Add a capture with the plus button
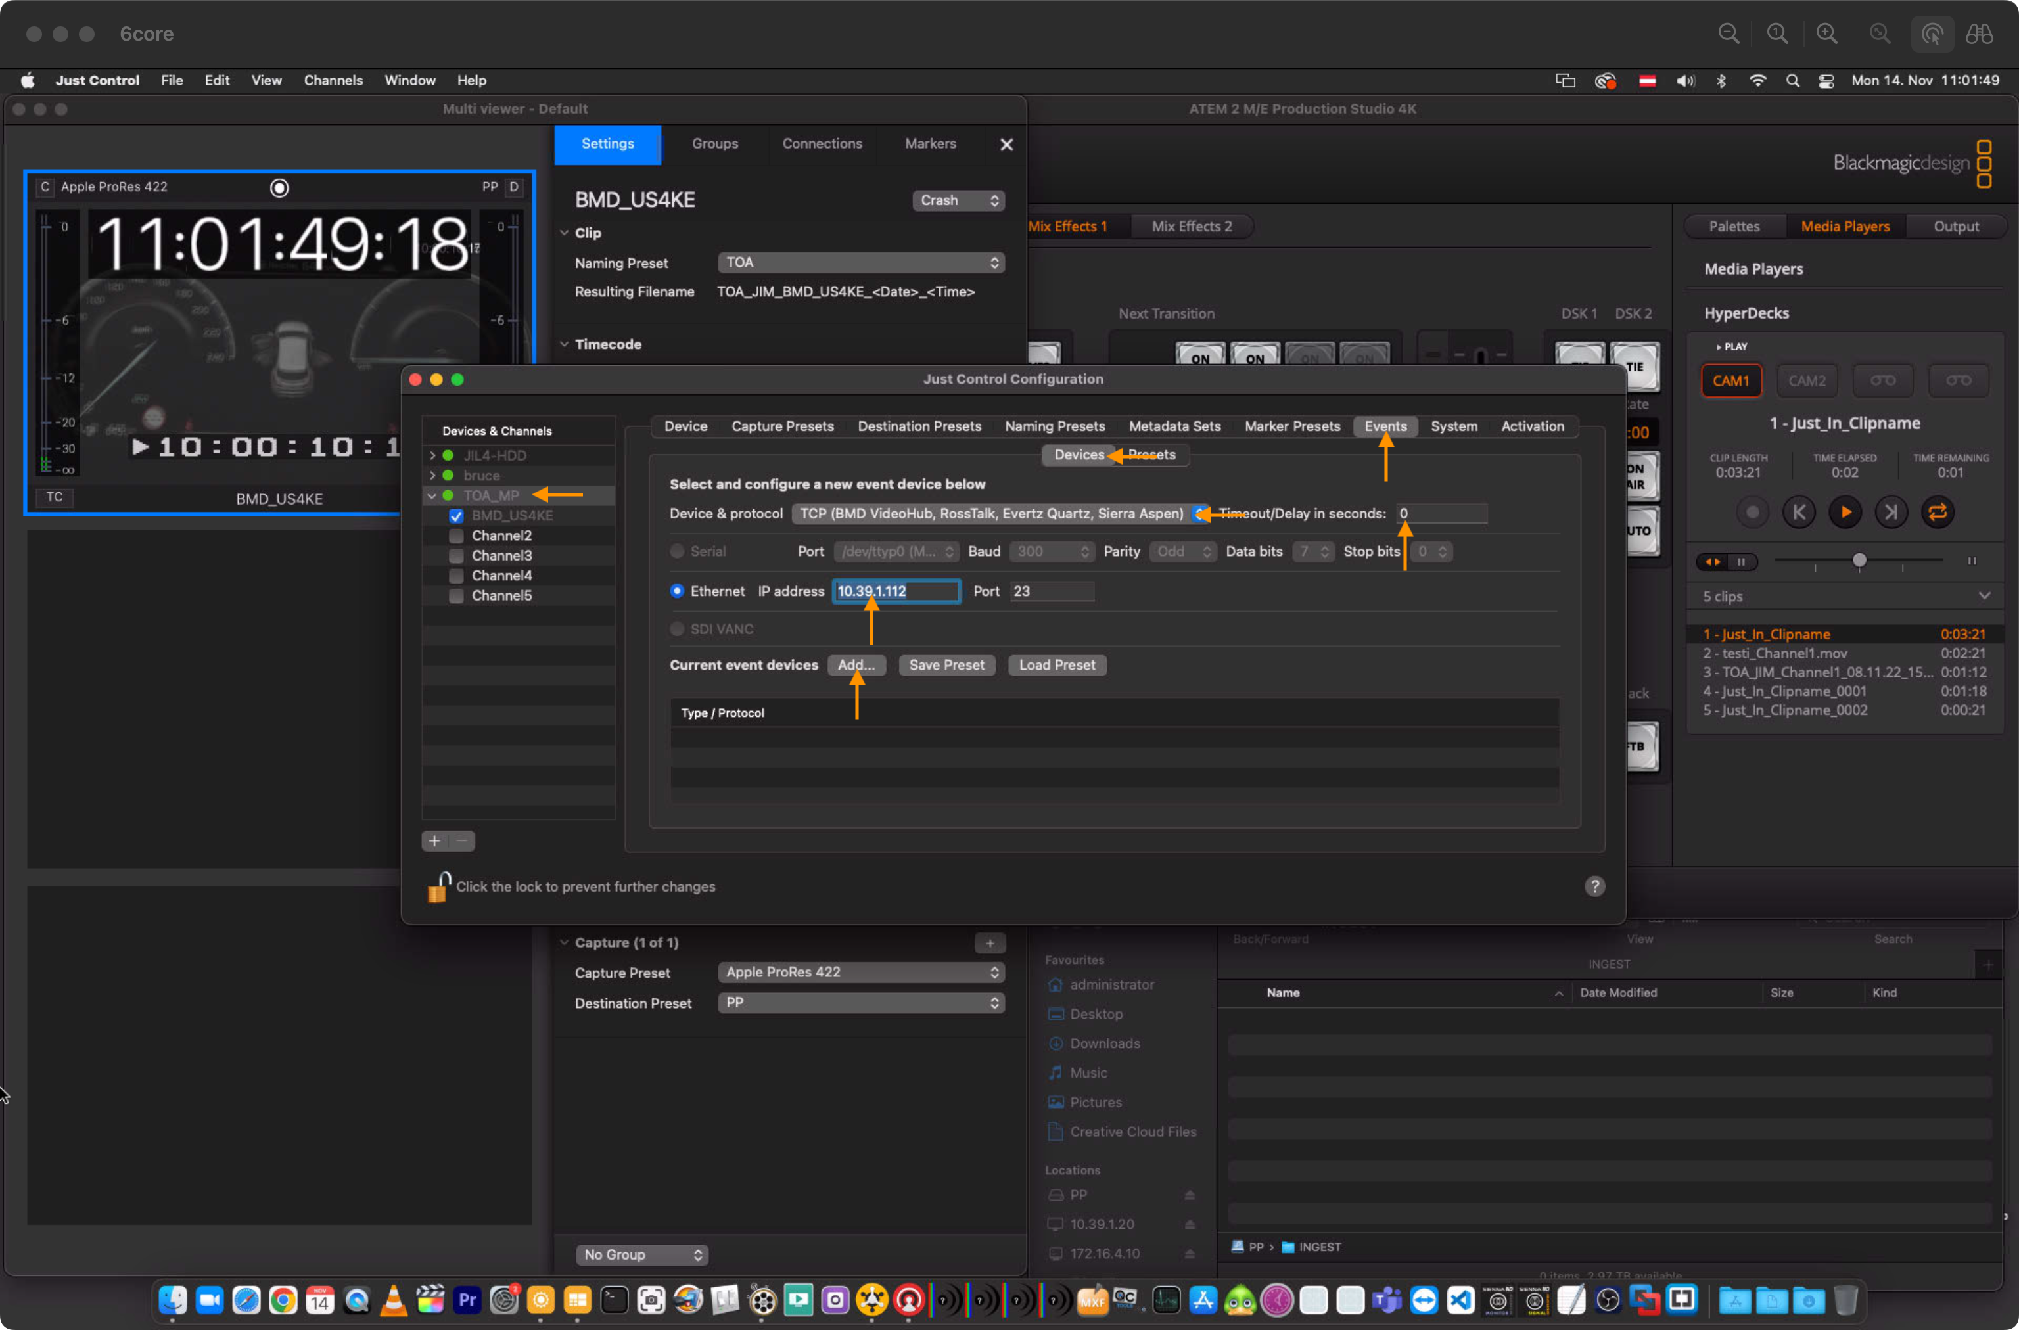Image resolution: width=2019 pixels, height=1330 pixels. tap(989, 943)
